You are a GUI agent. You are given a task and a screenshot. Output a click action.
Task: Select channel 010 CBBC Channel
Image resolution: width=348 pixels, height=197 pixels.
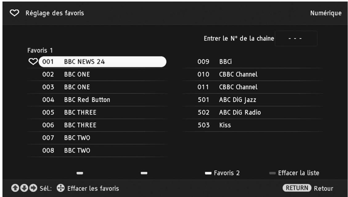tap(252, 75)
